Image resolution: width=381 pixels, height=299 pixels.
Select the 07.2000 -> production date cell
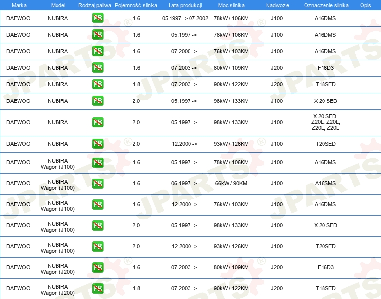[184, 51]
